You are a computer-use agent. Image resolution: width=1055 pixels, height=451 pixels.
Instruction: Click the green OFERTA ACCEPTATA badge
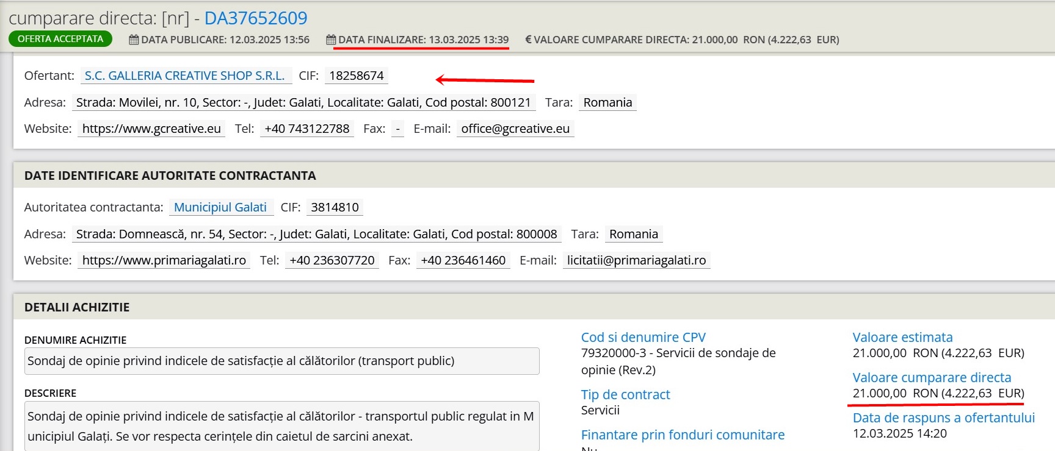pyautogui.click(x=60, y=39)
